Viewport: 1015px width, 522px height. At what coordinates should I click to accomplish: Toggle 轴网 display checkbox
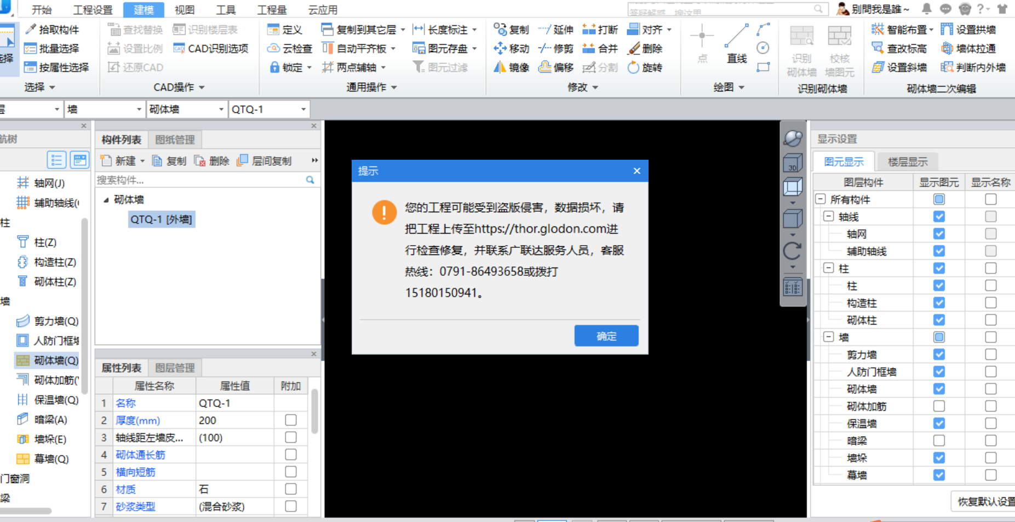pos(939,234)
